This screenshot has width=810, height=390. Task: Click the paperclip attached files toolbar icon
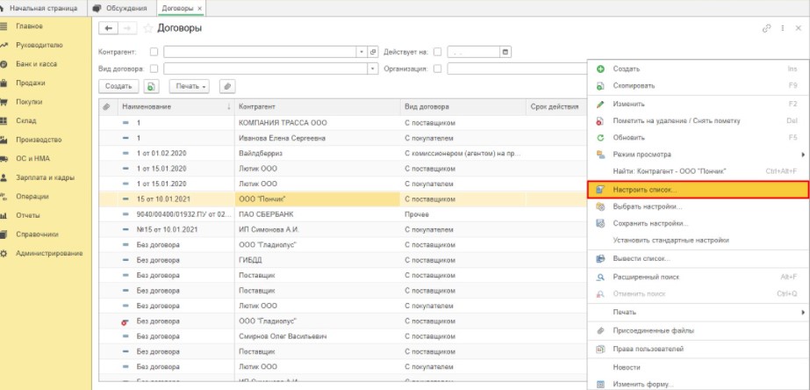pyautogui.click(x=227, y=86)
